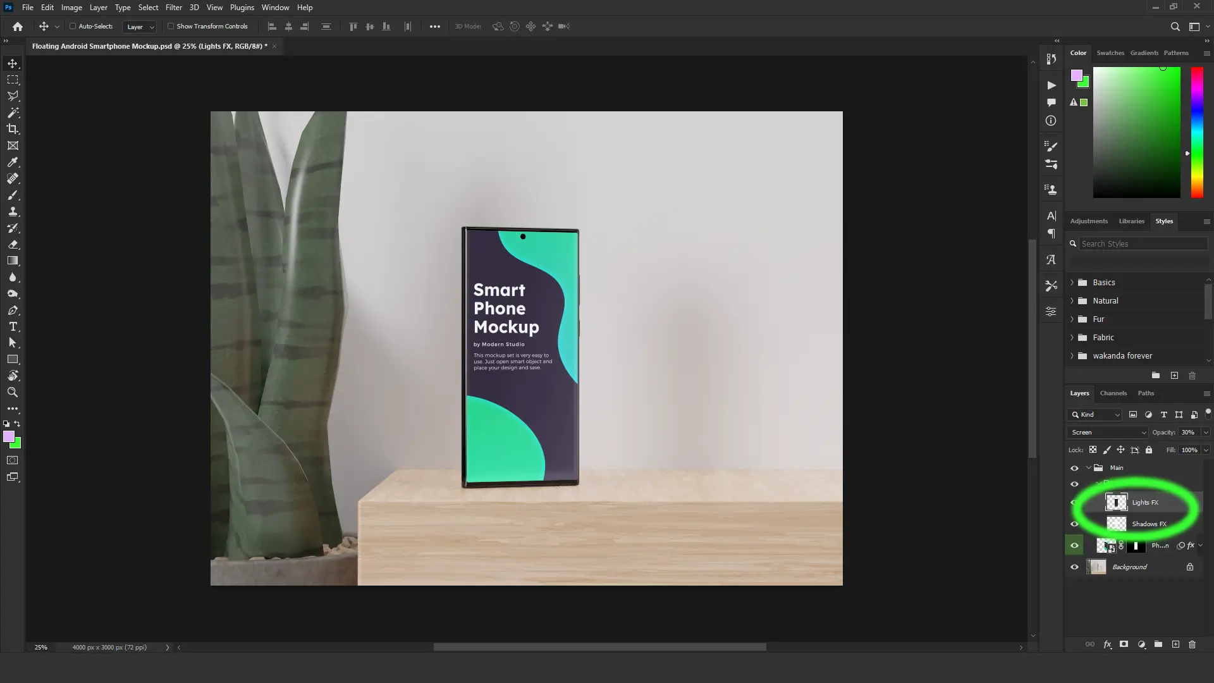Toggle visibility of Main group
1214x683 pixels.
1074,468
